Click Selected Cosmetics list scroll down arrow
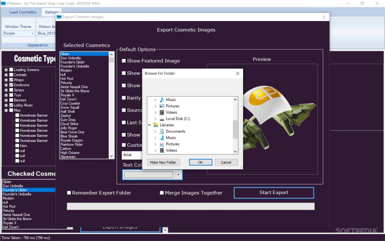This screenshot has height=241, width=385. coord(111,156)
